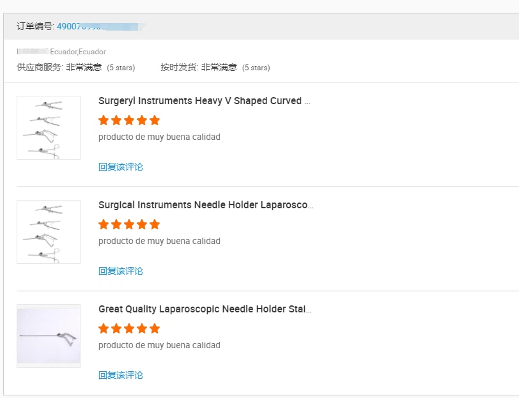Reply to the Great Quality Laparoscopic review

(x=121, y=375)
